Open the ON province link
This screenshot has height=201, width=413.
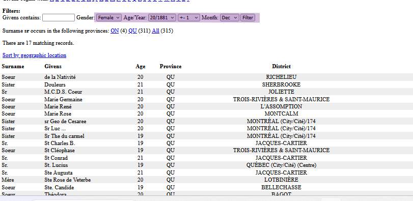[x=115, y=31]
